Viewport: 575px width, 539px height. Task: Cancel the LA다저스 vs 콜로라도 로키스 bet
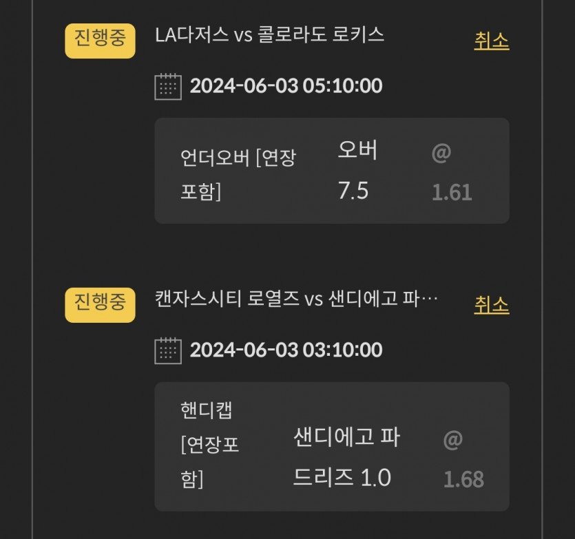point(491,41)
